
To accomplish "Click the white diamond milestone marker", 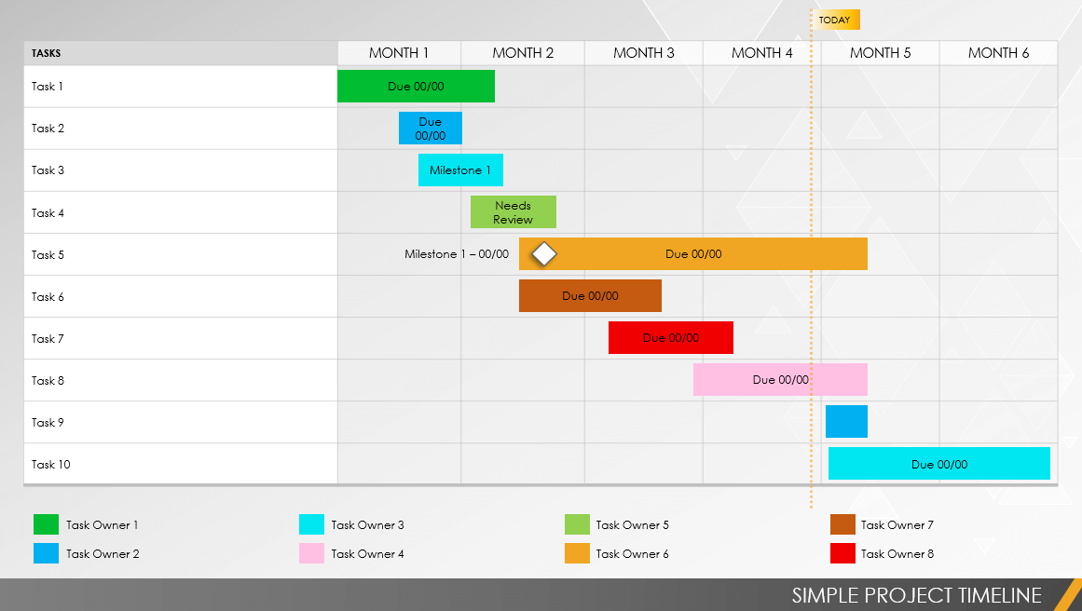I will pyautogui.click(x=543, y=253).
